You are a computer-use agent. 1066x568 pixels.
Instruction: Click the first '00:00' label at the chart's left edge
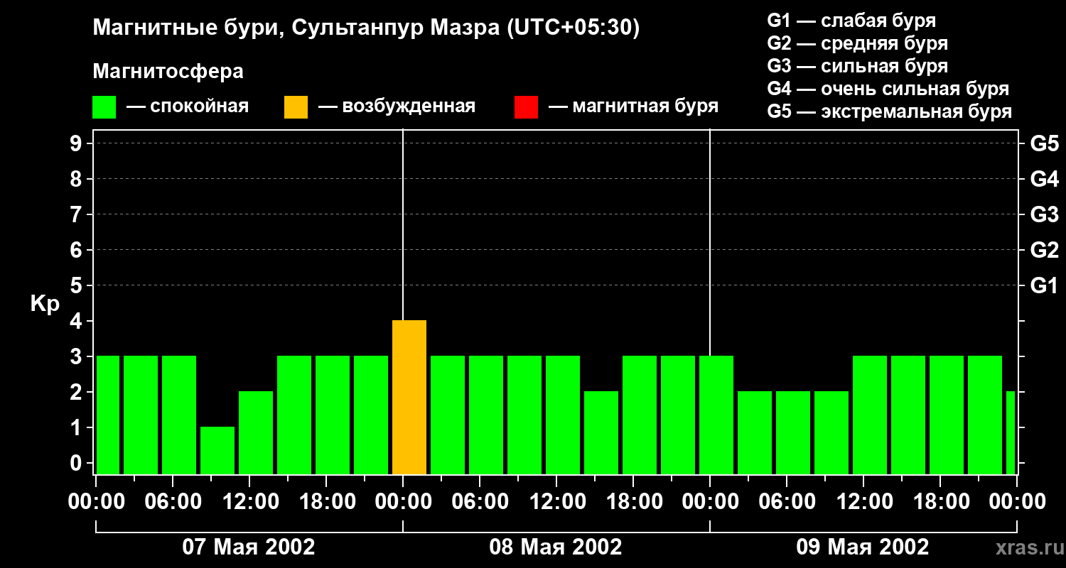(x=96, y=501)
